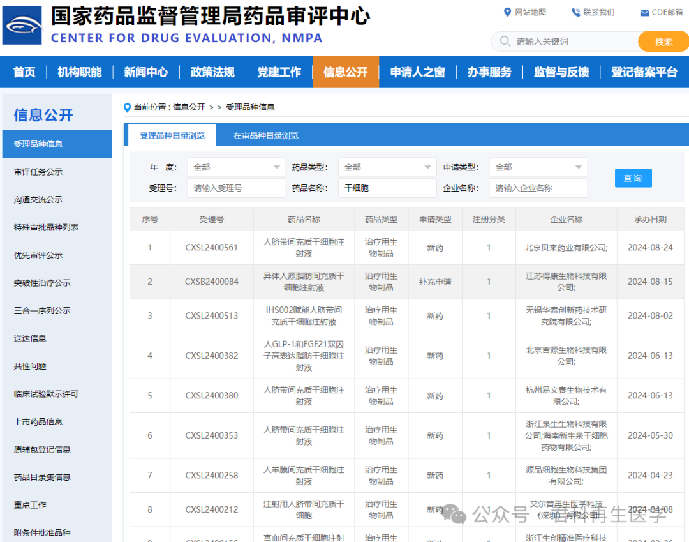Image resolution: width=689 pixels, height=542 pixels.
Task: Click the 承办日期 column header
Action: coord(650,220)
